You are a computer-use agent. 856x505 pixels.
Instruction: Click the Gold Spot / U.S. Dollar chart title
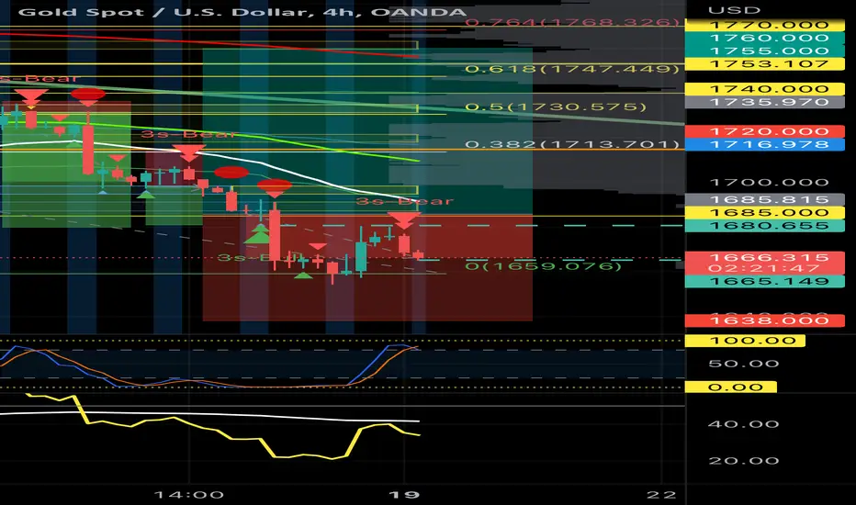[242, 12]
